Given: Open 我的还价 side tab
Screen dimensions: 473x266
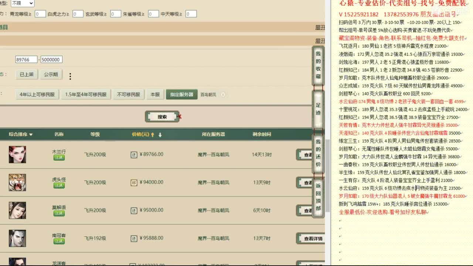Looking at the screenshot, I should click(x=318, y=153).
